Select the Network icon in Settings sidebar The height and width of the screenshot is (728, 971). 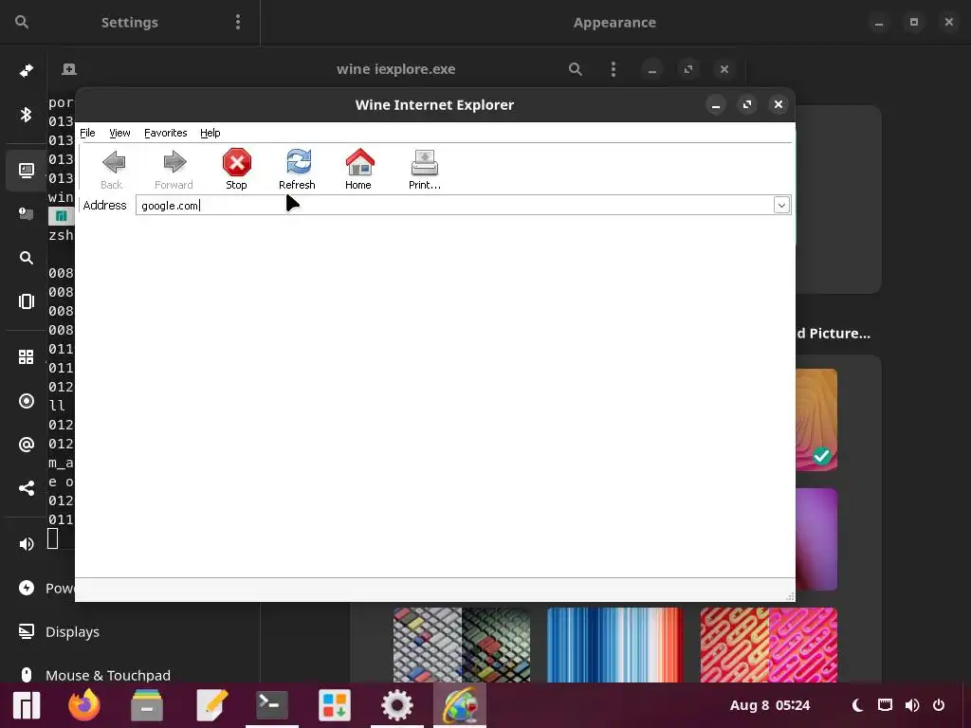(x=26, y=70)
